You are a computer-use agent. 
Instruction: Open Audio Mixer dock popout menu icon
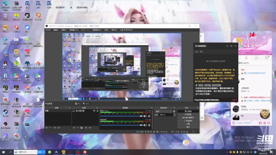[x=152, y=108]
